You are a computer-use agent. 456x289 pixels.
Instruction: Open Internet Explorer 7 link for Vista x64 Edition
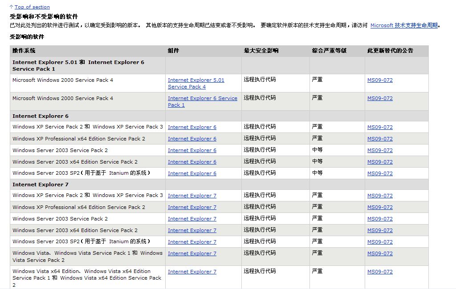click(x=192, y=272)
